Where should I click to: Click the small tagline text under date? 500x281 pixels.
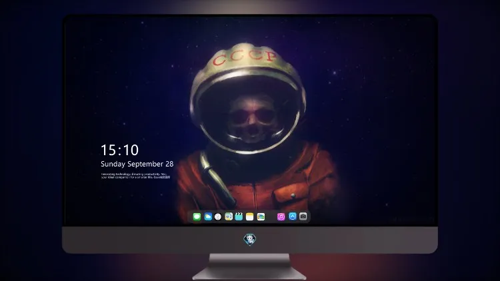[136, 176]
